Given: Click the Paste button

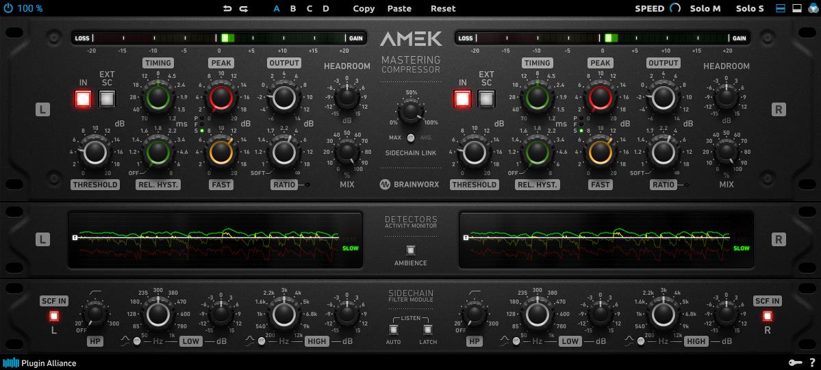Looking at the screenshot, I should click(399, 8).
